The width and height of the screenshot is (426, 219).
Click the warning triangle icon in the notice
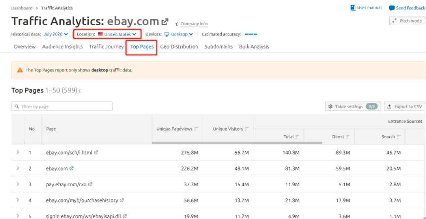[x=20, y=70]
